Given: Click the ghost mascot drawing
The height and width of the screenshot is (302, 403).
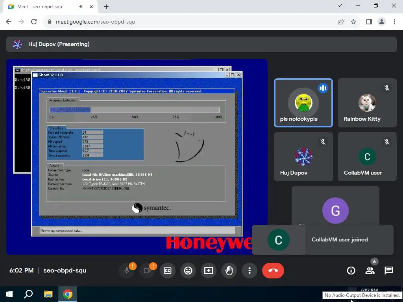Looking at the screenshot, I should 189,146.
